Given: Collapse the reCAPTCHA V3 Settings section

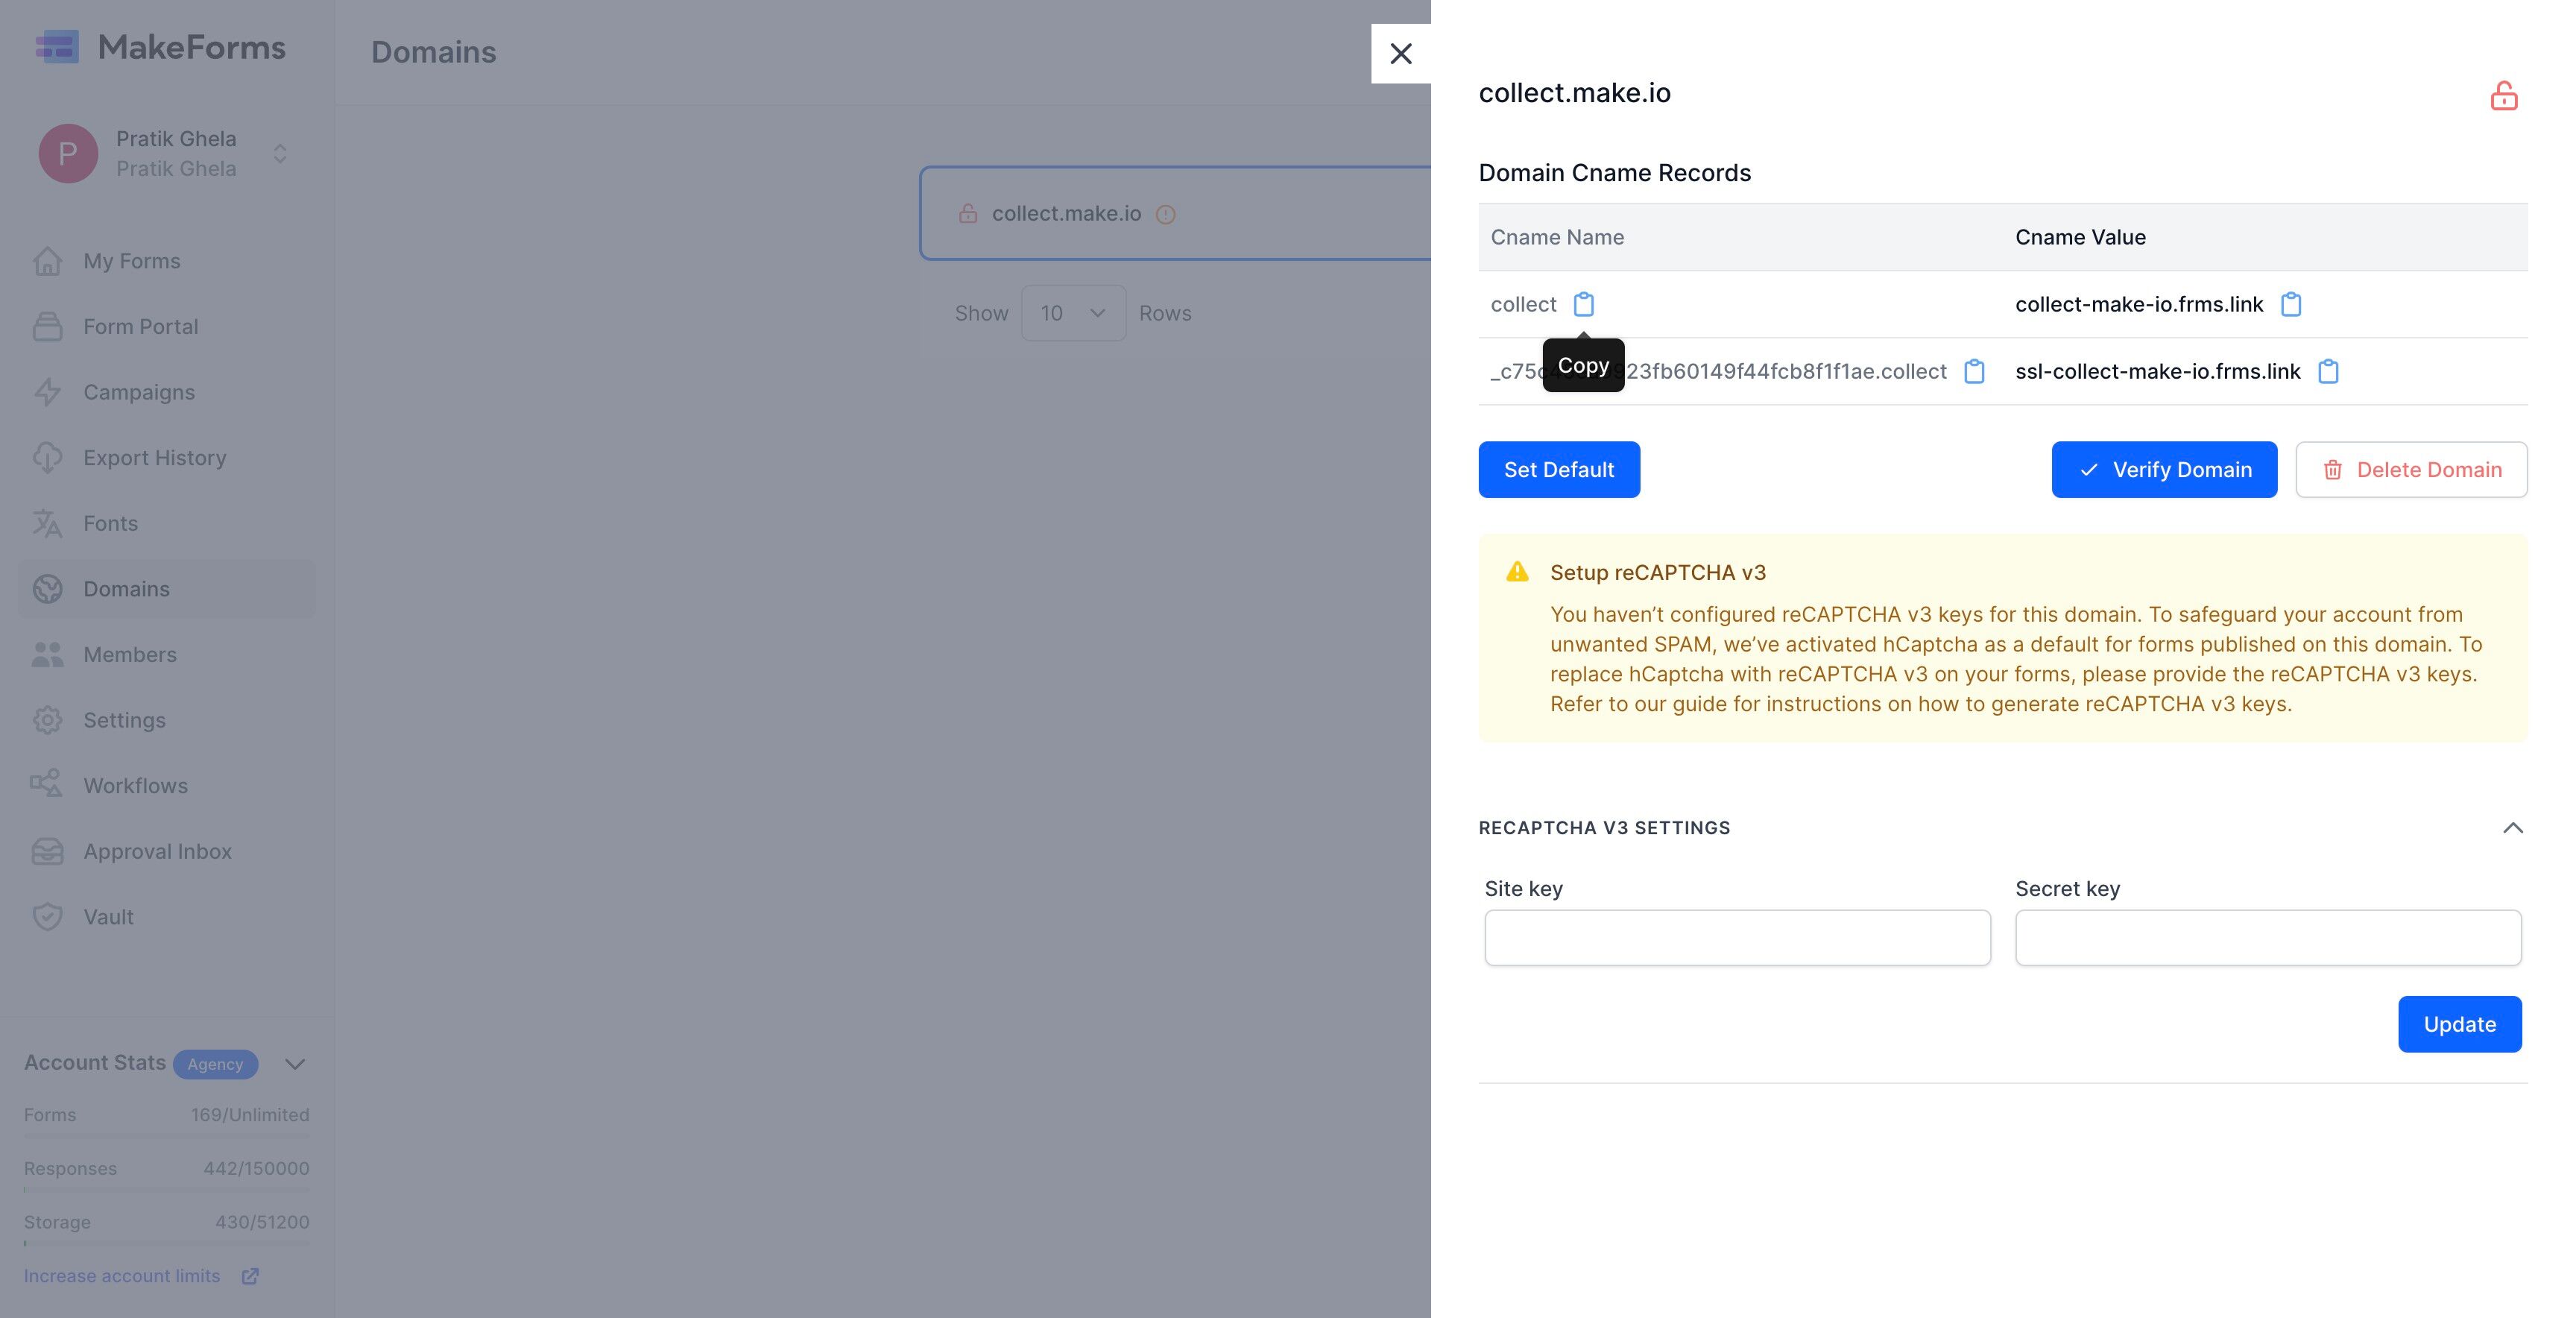Looking at the screenshot, I should (x=2512, y=828).
